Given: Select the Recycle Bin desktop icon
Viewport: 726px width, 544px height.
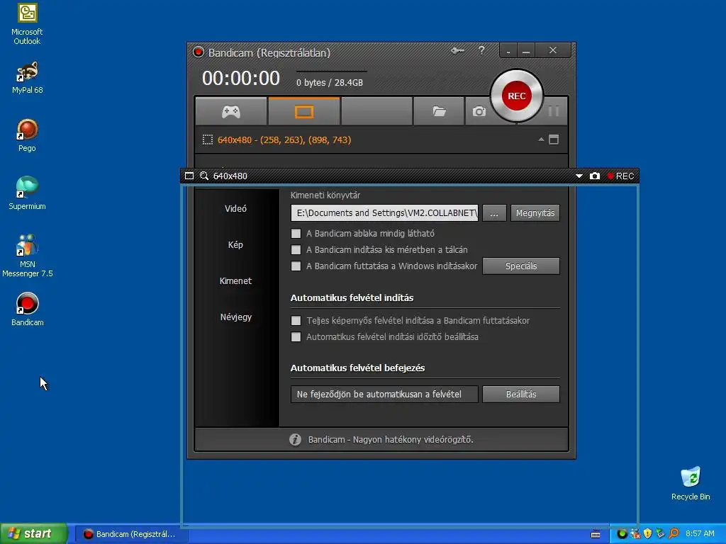Looking at the screenshot, I should click(691, 484).
